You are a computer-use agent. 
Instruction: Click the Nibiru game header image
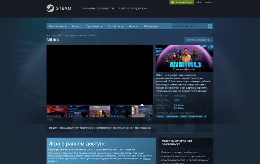point(185,58)
